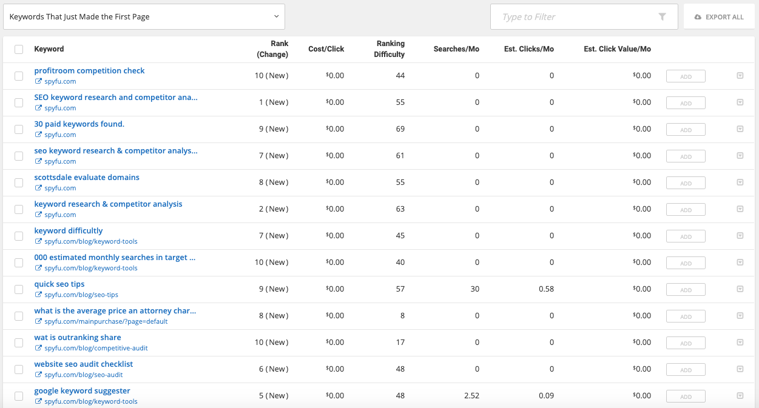Screen dimensions: 759x408
Task: Open external link icon under keyword research & competitor analysis
Action: pyautogui.click(x=38, y=215)
